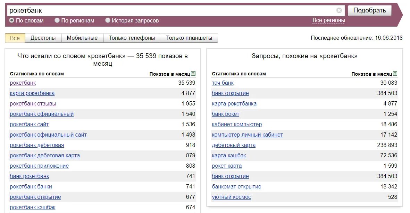Open the 'дебетовый карта' link
This screenshot has height=213, width=410.
coord(234,145)
